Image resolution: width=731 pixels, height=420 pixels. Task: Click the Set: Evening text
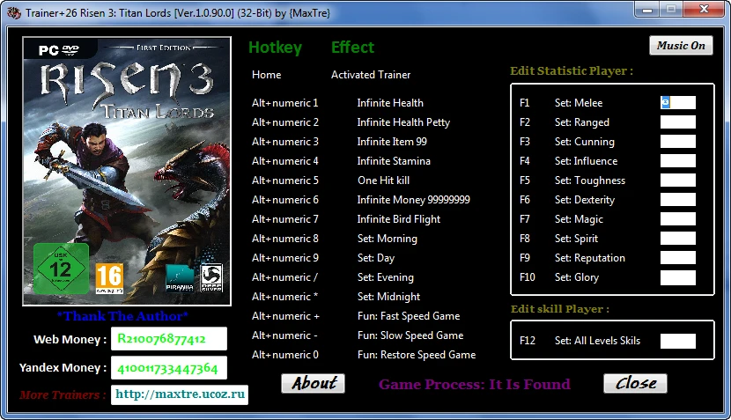pos(386,277)
